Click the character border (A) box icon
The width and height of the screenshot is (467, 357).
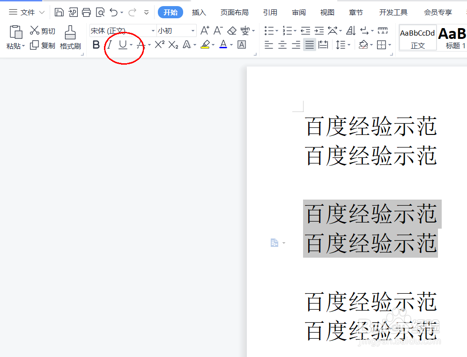(241, 45)
